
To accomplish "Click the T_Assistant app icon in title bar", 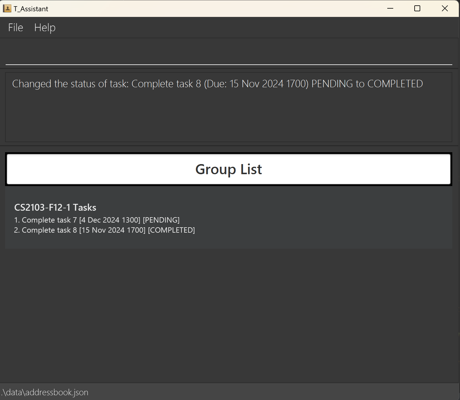I will (x=7, y=9).
